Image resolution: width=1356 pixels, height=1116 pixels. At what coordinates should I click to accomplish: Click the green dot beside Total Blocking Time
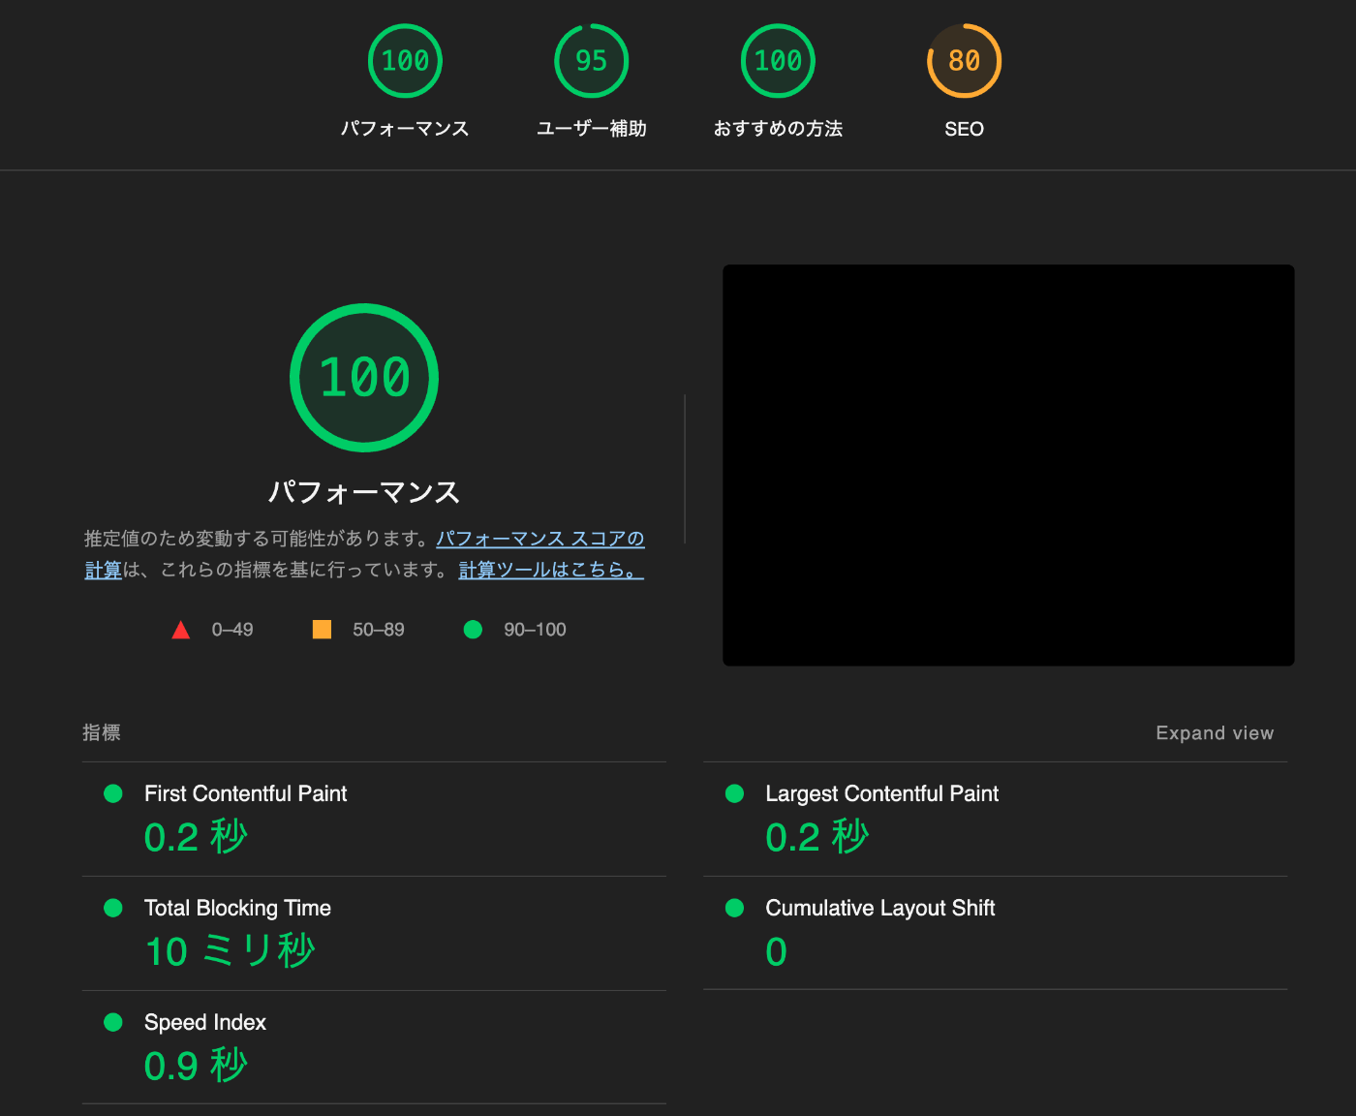pyautogui.click(x=113, y=908)
